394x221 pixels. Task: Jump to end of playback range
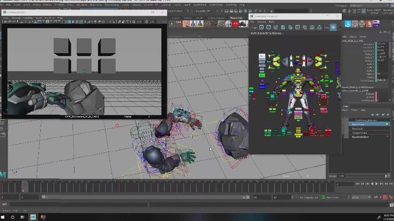click(390, 184)
